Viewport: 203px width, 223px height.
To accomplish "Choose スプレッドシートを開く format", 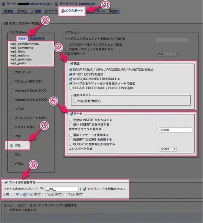I will pos(12,118).
